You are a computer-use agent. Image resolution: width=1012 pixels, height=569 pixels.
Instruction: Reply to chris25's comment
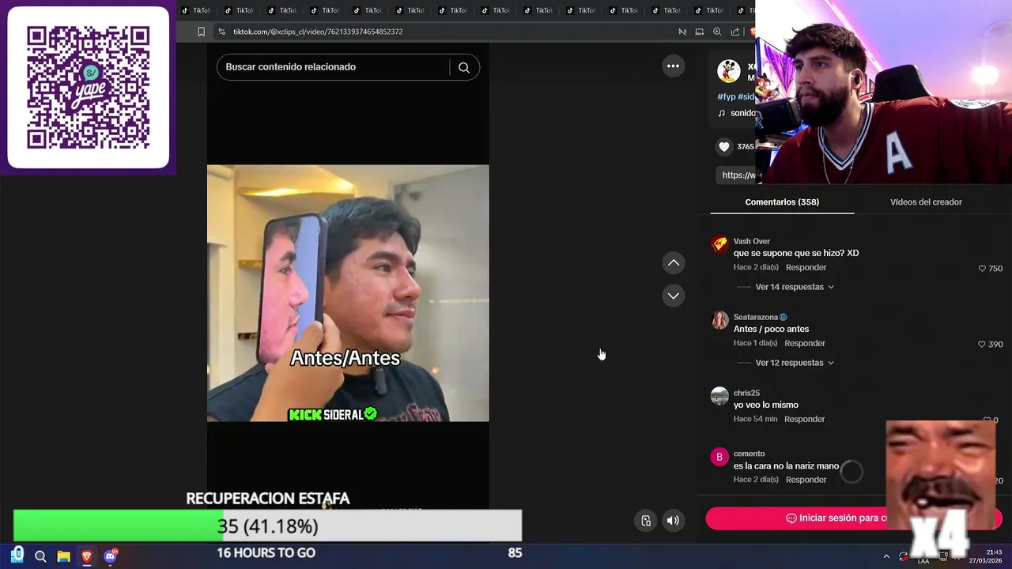(x=804, y=419)
